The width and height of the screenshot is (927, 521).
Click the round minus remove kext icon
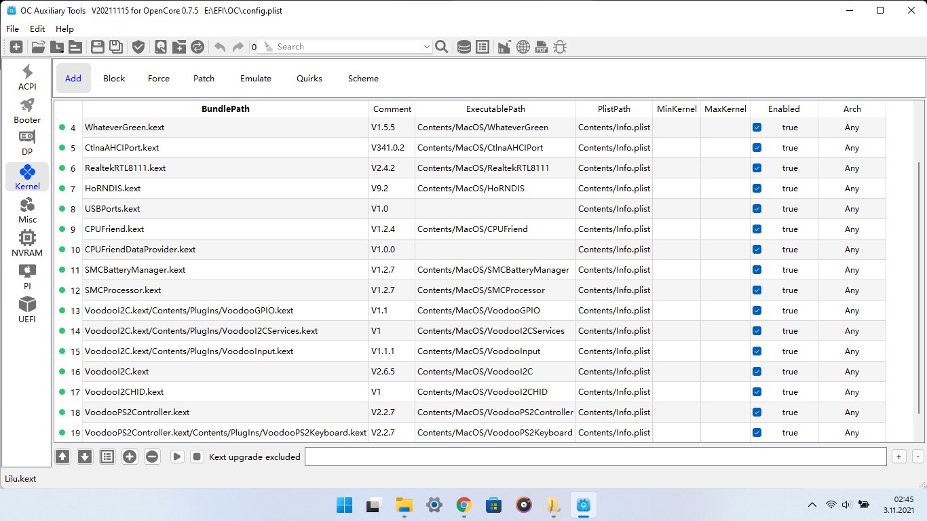152,457
